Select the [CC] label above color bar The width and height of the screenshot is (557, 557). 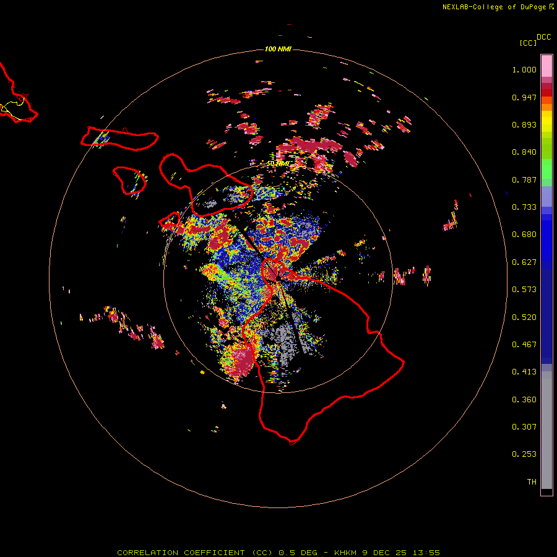pyautogui.click(x=529, y=43)
